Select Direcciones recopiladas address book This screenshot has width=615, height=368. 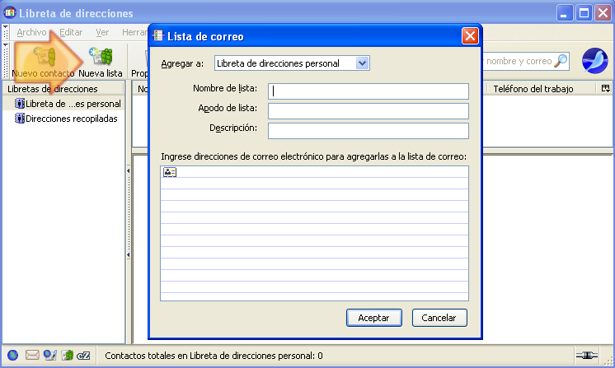click(x=66, y=119)
